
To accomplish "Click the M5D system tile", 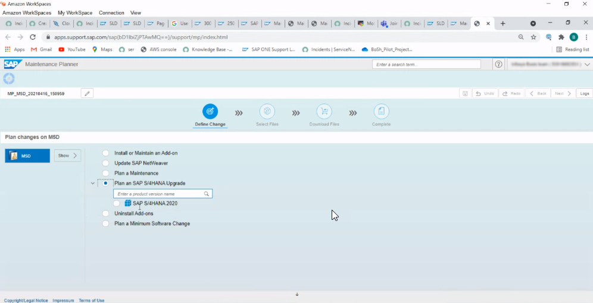I will 27,156.
